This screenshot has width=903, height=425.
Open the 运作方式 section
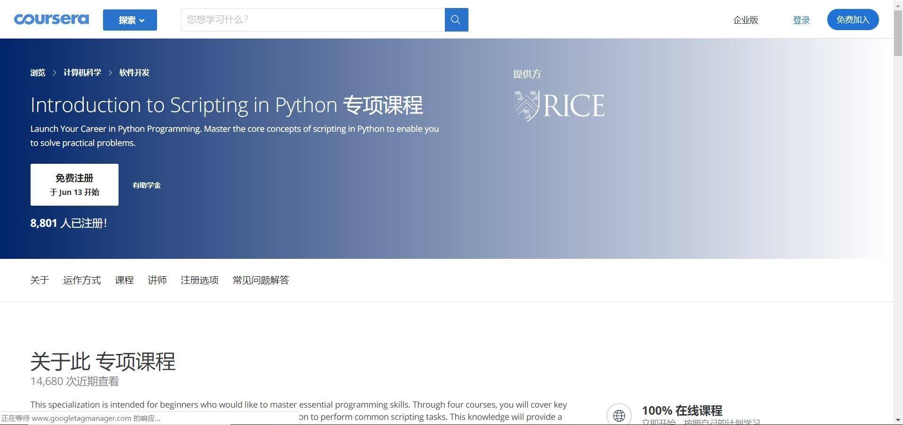pos(81,280)
